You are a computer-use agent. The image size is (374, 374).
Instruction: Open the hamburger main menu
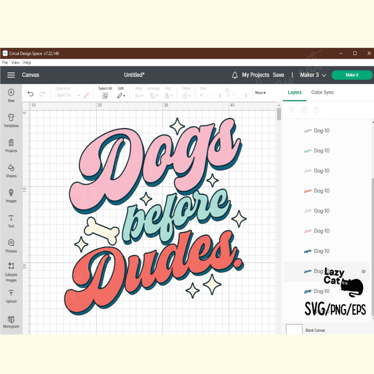pyautogui.click(x=11, y=75)
